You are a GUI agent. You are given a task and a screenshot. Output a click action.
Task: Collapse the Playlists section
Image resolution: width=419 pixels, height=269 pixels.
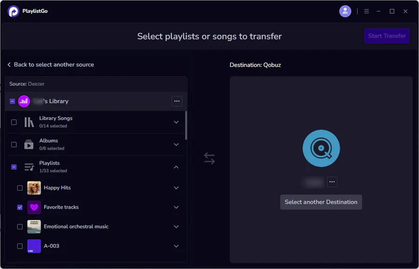point(176,167)
